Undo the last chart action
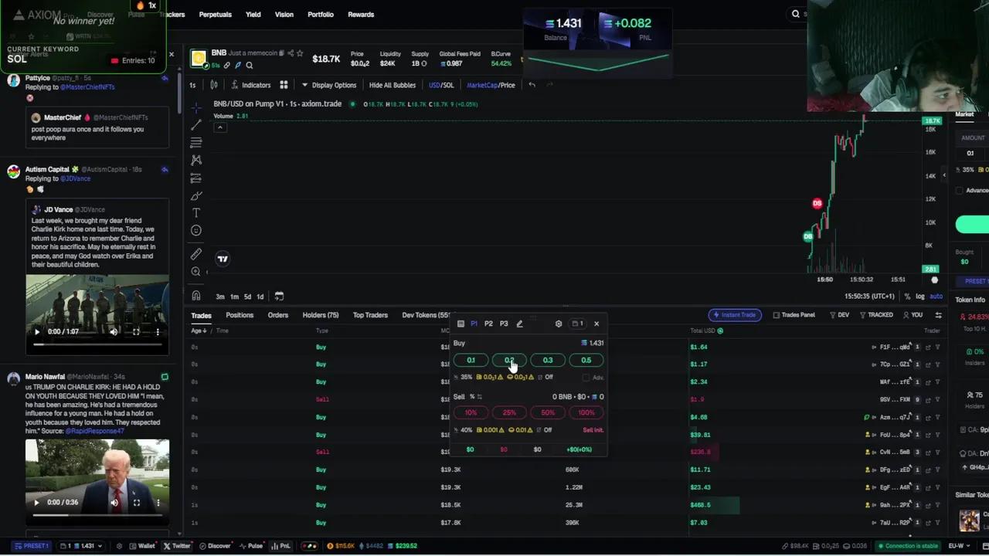Viewport: 989px width, 556px height. pos(532,85)
